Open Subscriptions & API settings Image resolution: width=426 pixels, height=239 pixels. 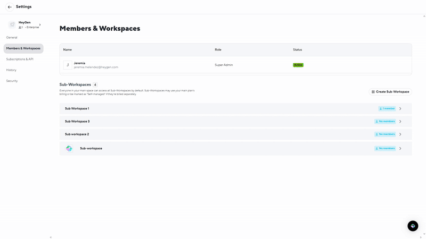tap(20, 59)
